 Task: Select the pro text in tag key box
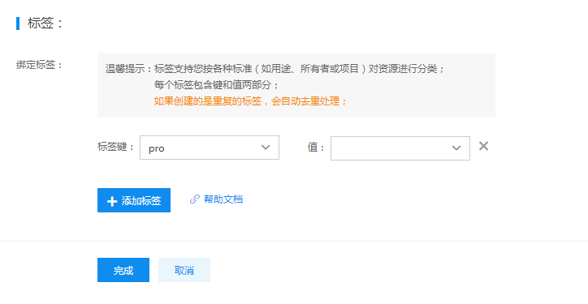pos(157,149)
